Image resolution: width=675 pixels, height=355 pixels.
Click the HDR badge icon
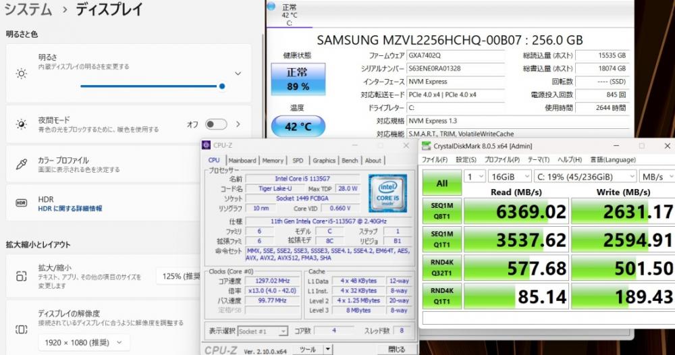[21, 202]
